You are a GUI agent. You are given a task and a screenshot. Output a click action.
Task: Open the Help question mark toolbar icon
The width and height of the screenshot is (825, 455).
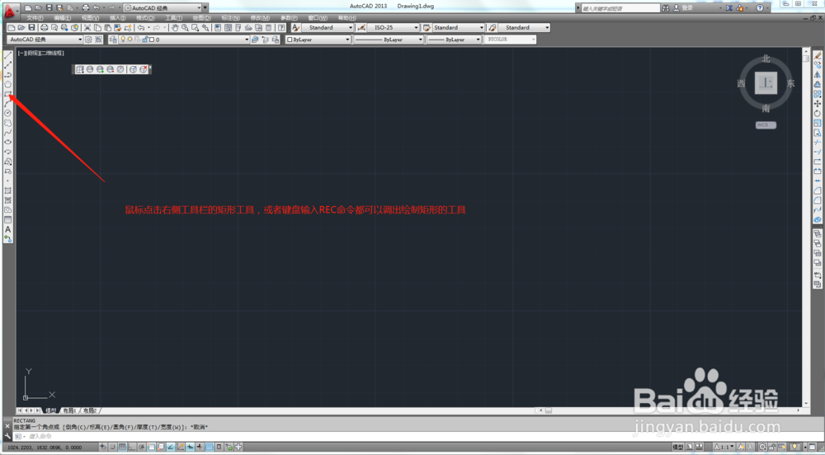tap(281, 27)
